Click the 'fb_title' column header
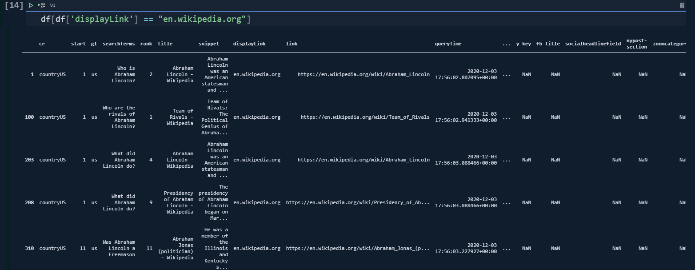695x270 pixels. click(548, 44)
